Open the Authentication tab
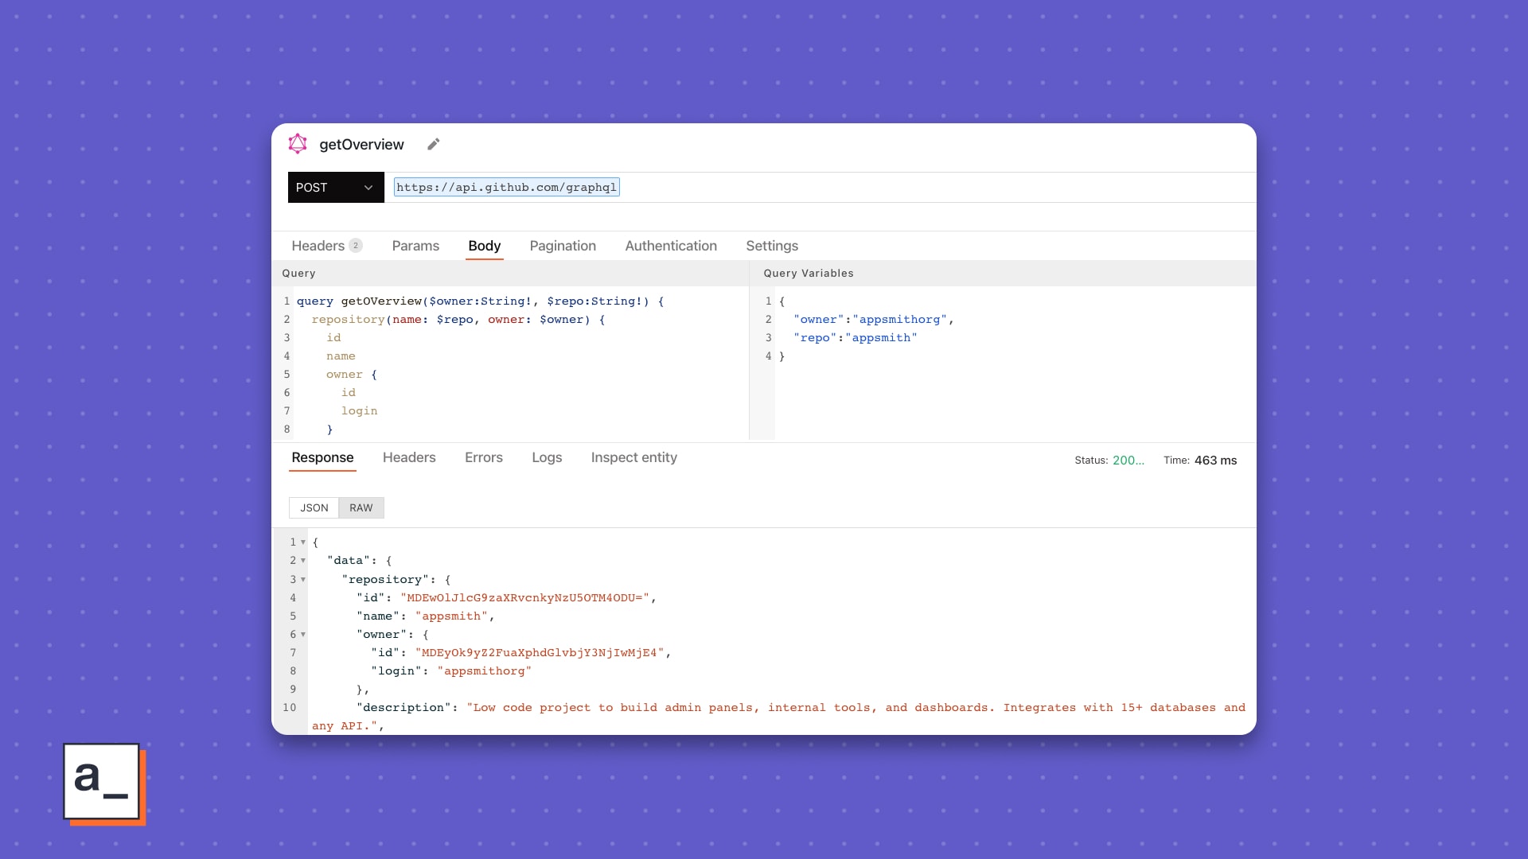This screenshot has height=859, width=1528. coord(670,246)
